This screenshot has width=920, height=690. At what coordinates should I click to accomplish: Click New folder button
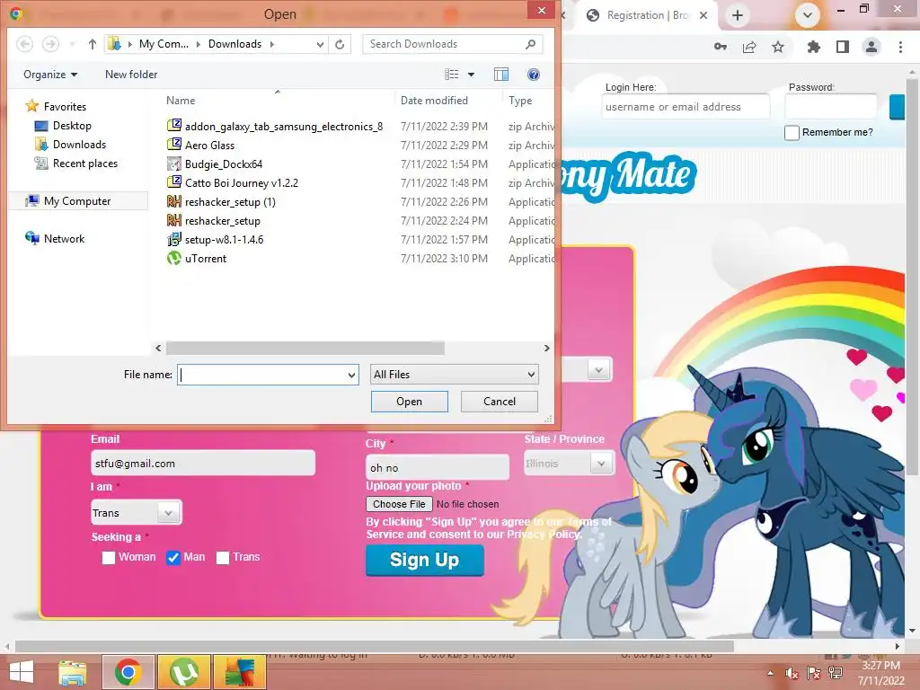(x=131, y=75)
